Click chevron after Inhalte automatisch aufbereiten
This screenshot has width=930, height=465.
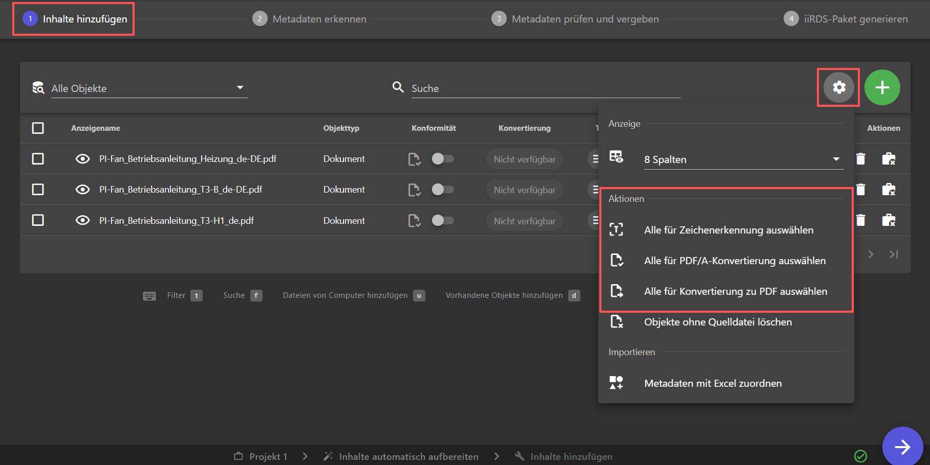coord(496,456)
